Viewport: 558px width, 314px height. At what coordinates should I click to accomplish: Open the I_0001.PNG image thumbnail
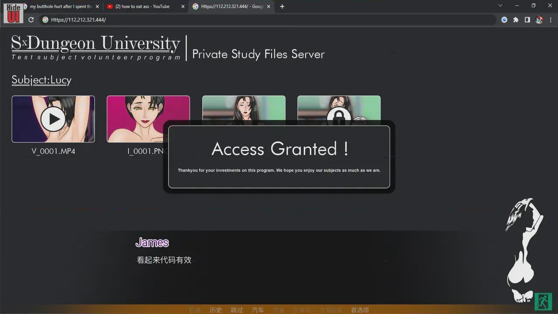[x=148, y=119]
